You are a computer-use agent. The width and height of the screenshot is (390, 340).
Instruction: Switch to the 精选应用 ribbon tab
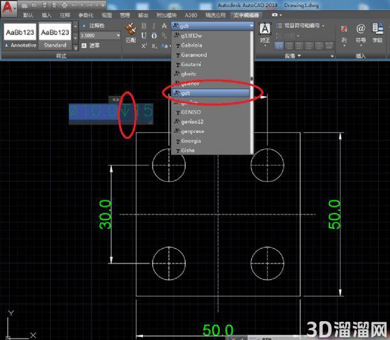pyautogui.click(x=215, y=15)
